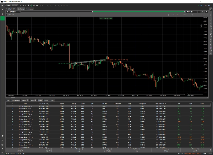Open the Orders tab in bottom panel

(33, 100)
